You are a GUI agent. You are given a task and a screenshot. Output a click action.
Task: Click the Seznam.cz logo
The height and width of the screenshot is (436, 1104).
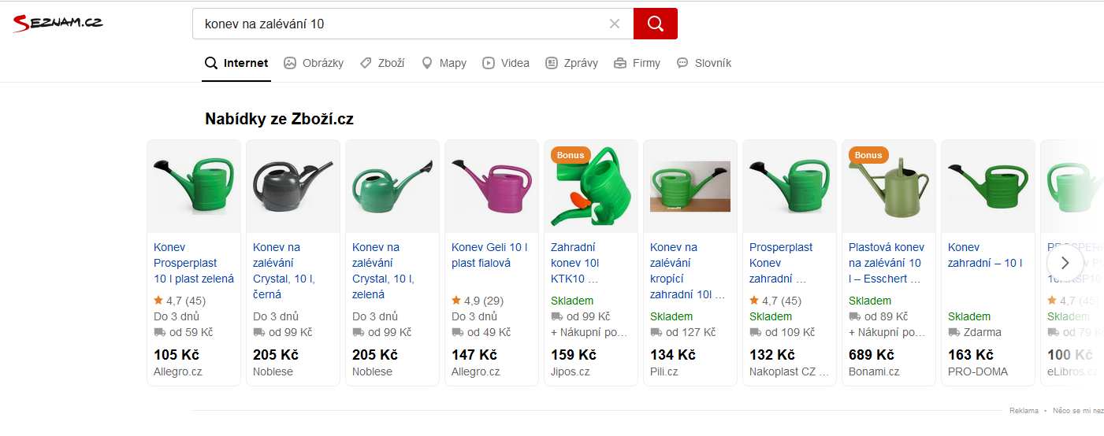point(58,23)
